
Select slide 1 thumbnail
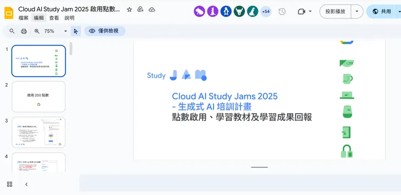38,61
